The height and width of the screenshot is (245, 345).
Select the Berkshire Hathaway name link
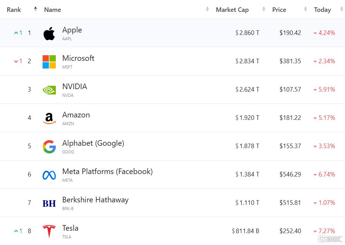tap(95, 200)
